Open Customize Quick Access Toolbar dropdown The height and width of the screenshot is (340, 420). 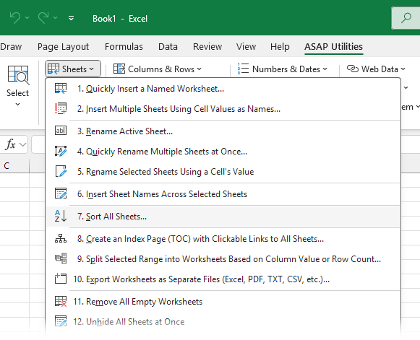(72, 18)
